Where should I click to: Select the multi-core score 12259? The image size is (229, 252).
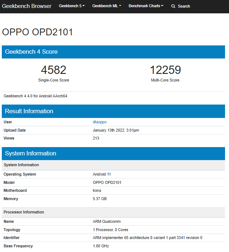pyautogui.click(x=165, y=70)
